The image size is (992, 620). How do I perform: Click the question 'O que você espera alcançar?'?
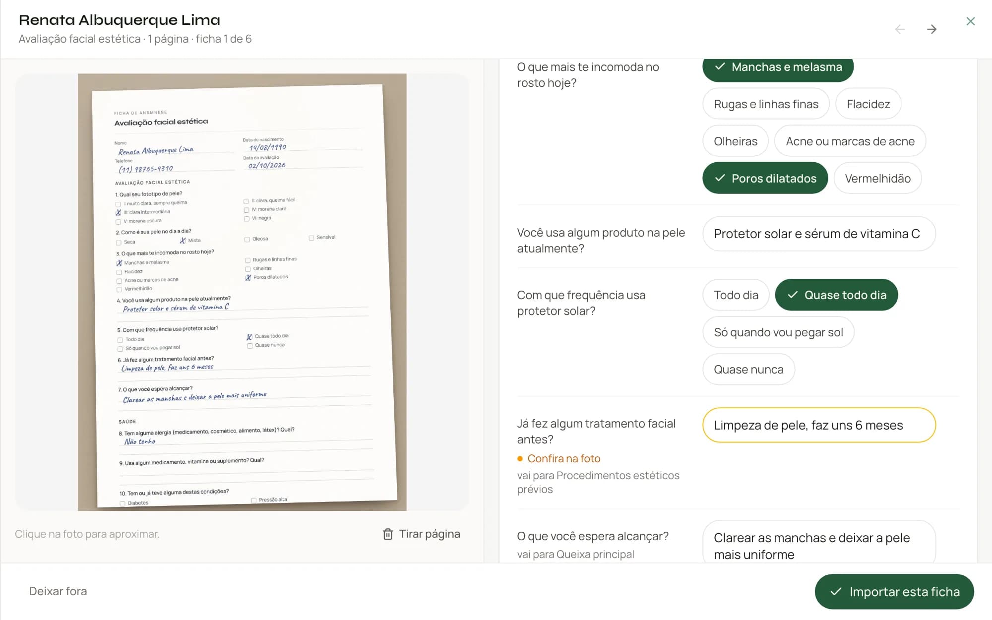point(593,536)
